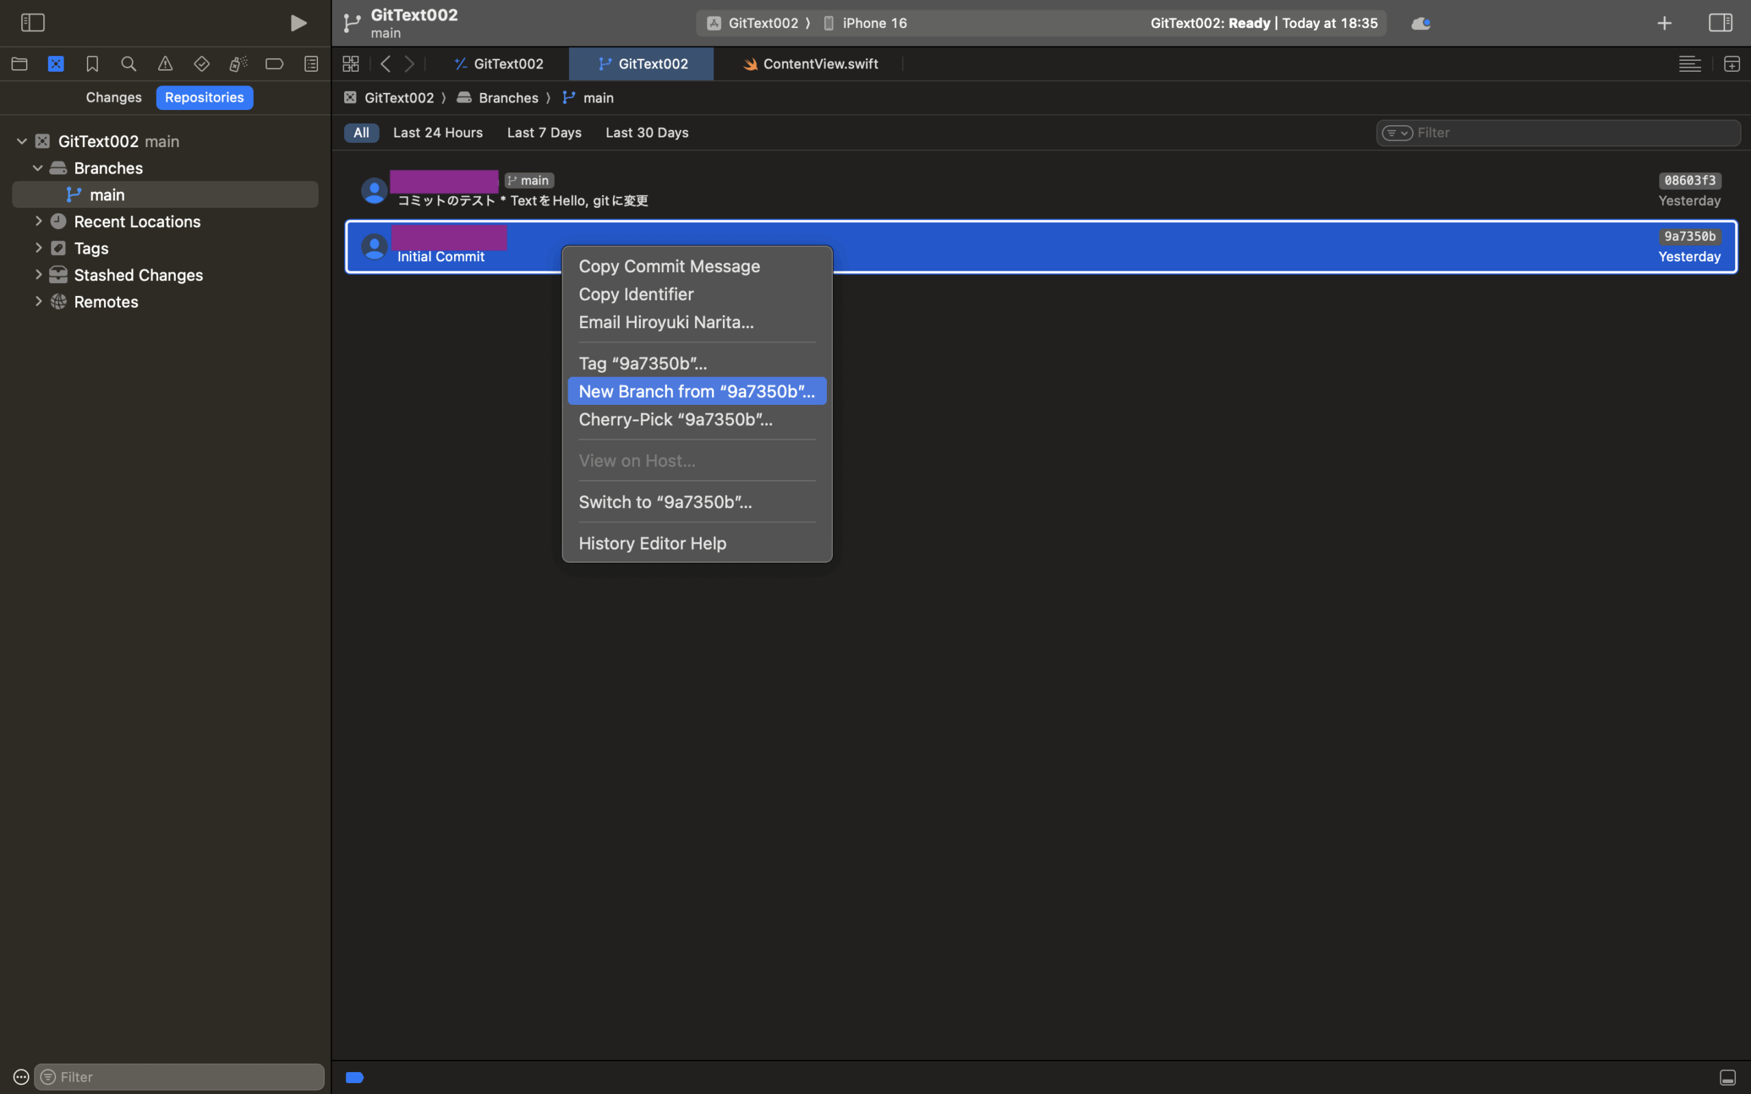Click the Stashed Changes tray icon
This screenshot has height=1094, width=1751.
click(x=59, y=275)
